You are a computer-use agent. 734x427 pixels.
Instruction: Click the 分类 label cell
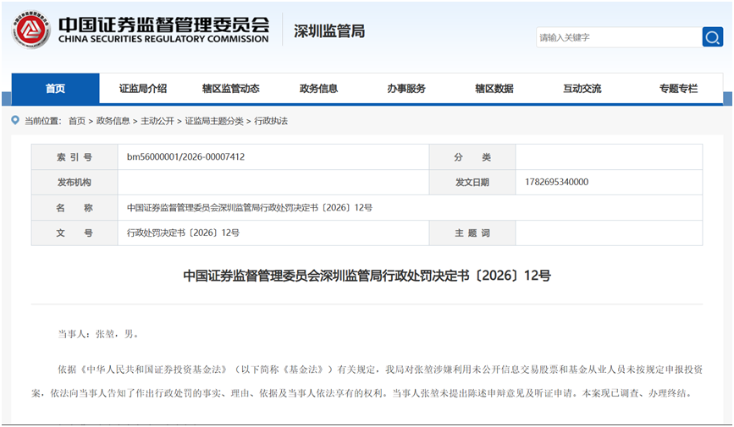pos(472,157)
